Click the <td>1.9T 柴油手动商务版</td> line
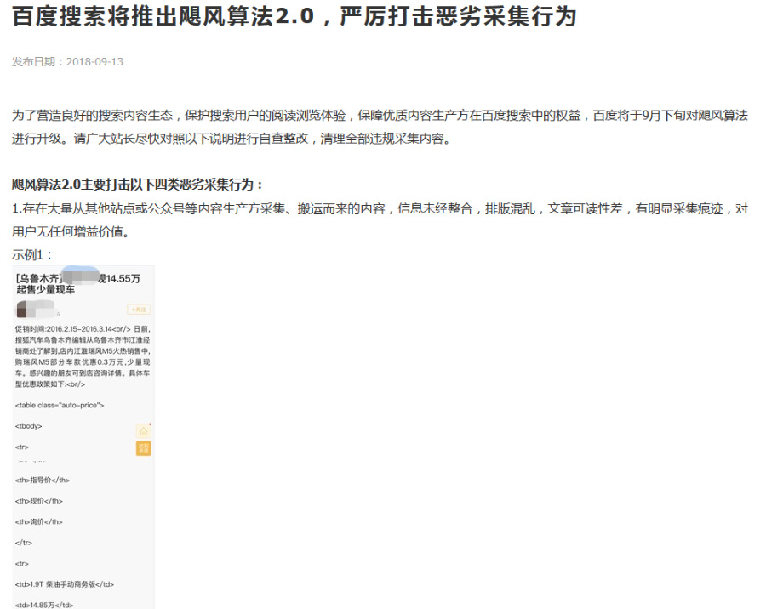The width and height of the screenshot is (766, 609). click(x=65, y=584)
